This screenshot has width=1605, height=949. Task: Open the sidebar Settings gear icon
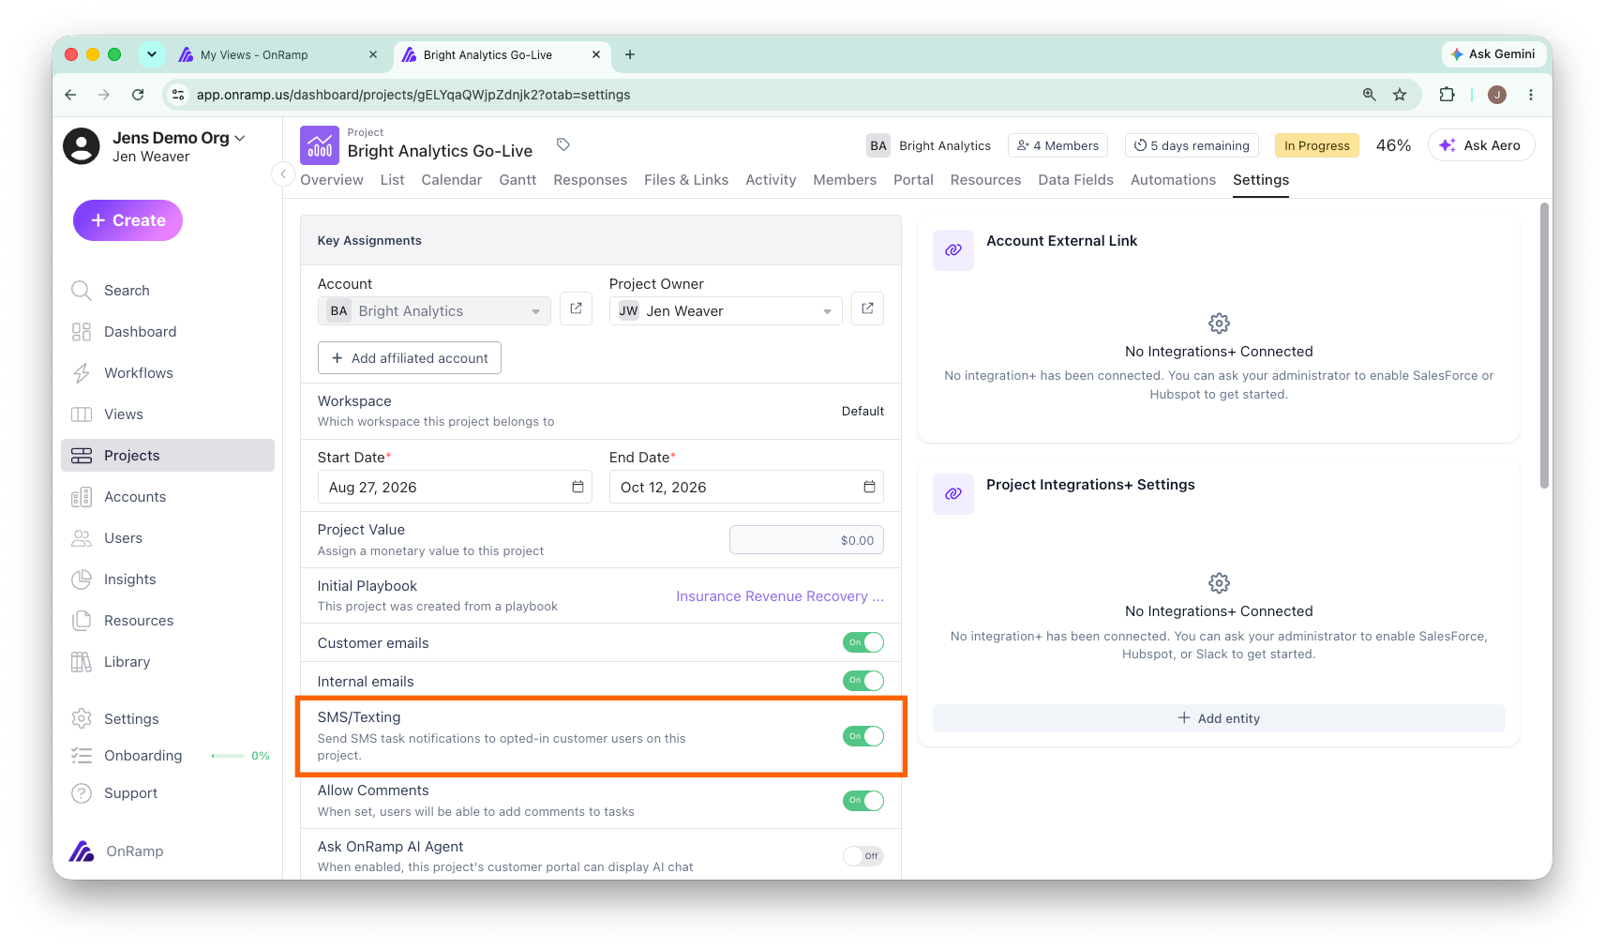pyautogui.click(x=82, y=719)
